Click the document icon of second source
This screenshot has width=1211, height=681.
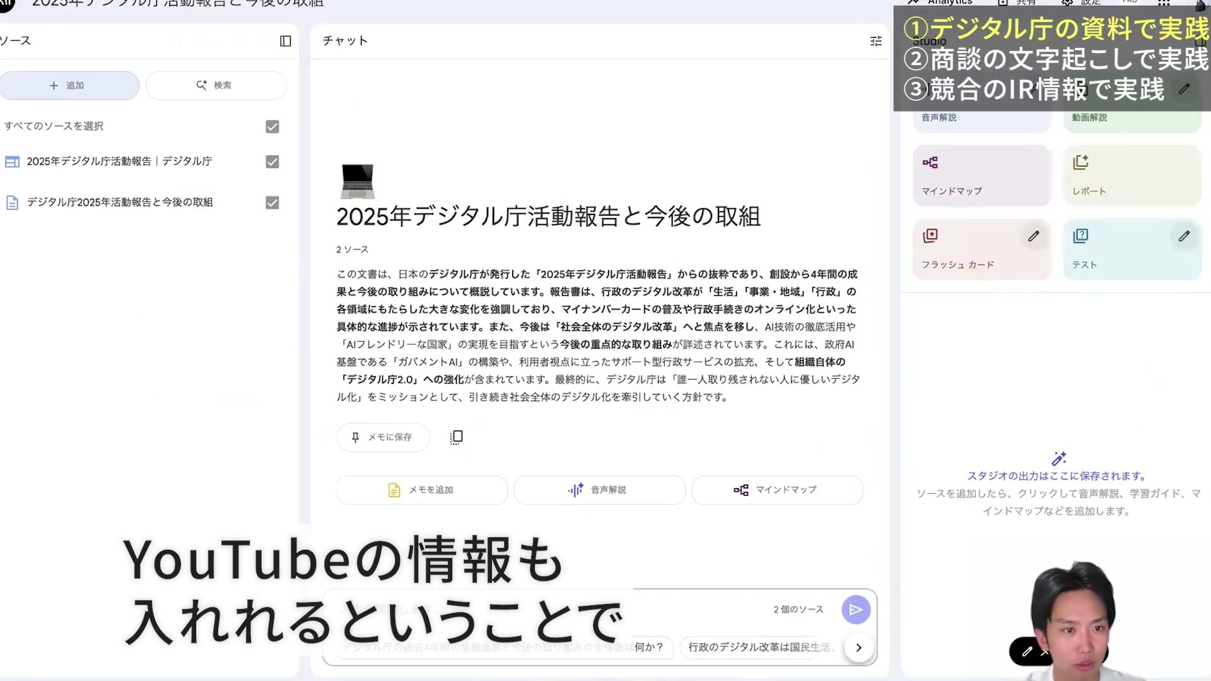point(12,203)
